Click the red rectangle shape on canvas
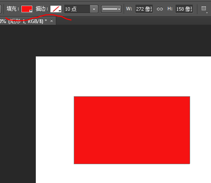Screen dimensions: 211x183 tap(132, 130)
